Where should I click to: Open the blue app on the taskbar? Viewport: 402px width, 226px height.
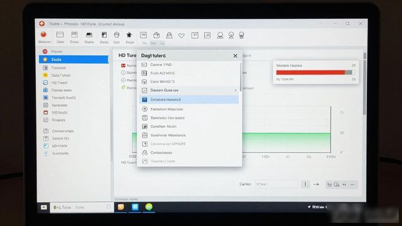pos(135,207)
